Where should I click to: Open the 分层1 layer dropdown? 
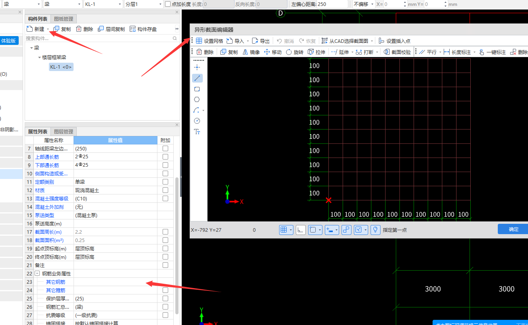click(x=160, y=4)
